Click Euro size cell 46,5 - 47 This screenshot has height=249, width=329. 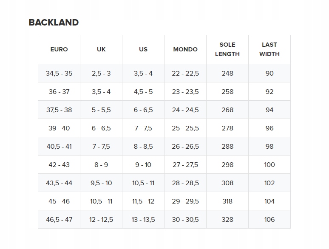tap(59, 220)
